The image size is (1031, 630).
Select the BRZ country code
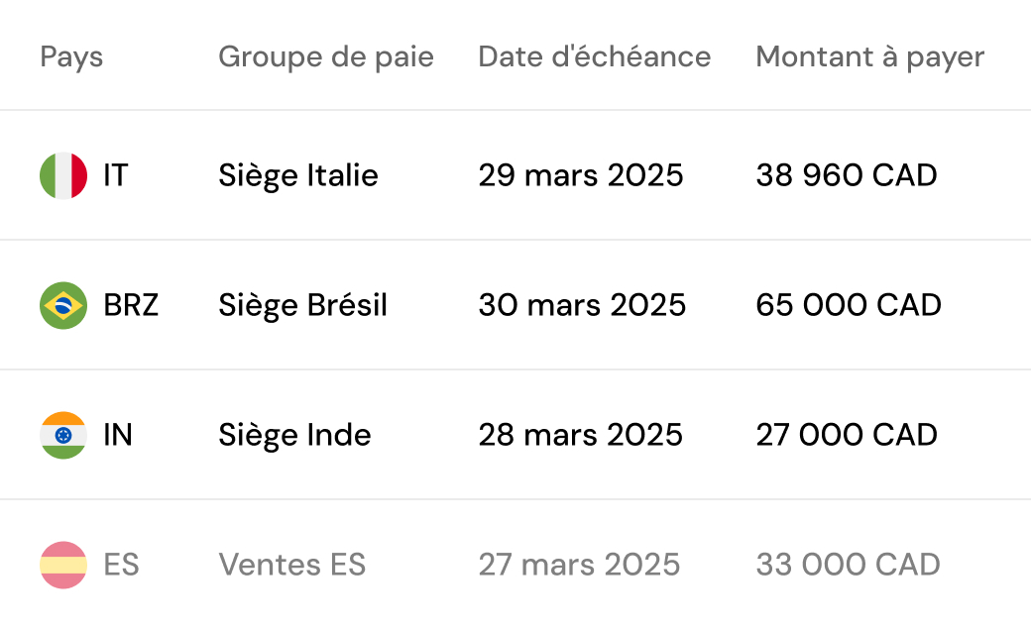pyautogui.click(x=131, y=305)
